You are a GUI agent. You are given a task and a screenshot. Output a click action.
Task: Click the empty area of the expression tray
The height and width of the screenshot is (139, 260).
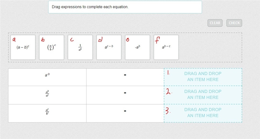[x=210, y=47]
